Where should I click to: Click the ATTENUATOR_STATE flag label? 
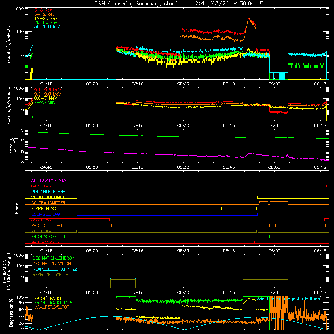click(x=51, y=181)
